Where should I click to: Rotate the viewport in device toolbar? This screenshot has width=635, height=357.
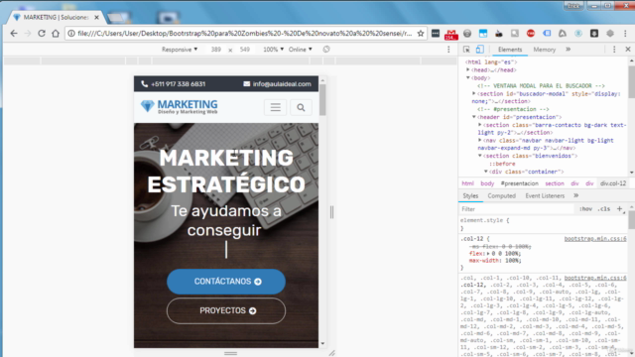(326, 50)
